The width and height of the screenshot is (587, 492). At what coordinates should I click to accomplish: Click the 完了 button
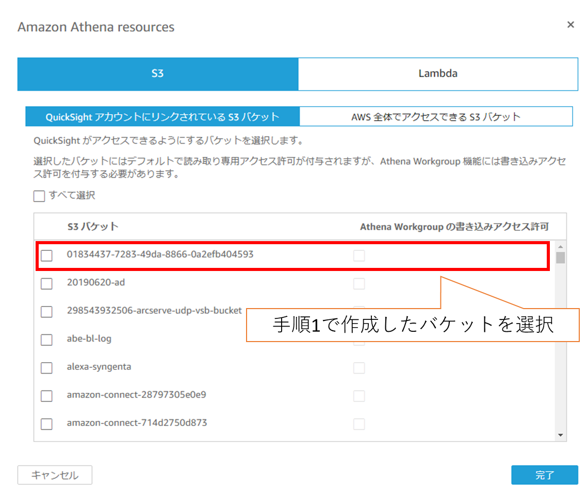[545, 475]
